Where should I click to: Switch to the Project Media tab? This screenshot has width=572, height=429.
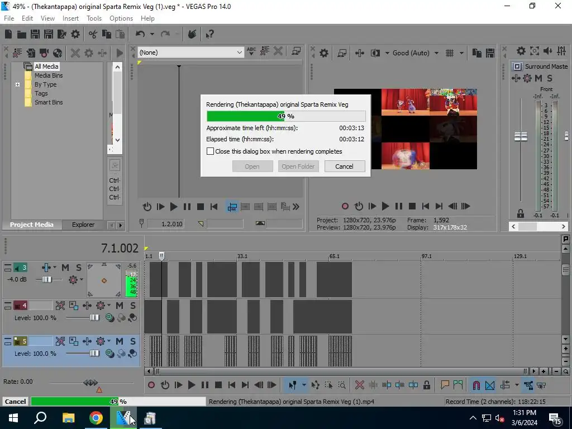tap(32, 225)
